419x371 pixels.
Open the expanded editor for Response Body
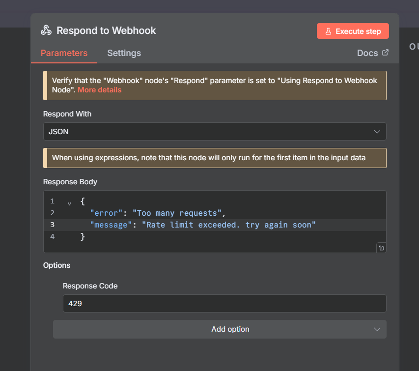(381, 248)
